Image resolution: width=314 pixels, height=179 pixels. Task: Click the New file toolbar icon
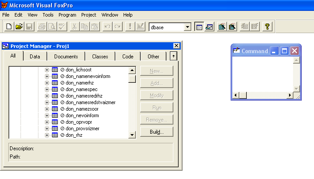[x=9, y=27]
